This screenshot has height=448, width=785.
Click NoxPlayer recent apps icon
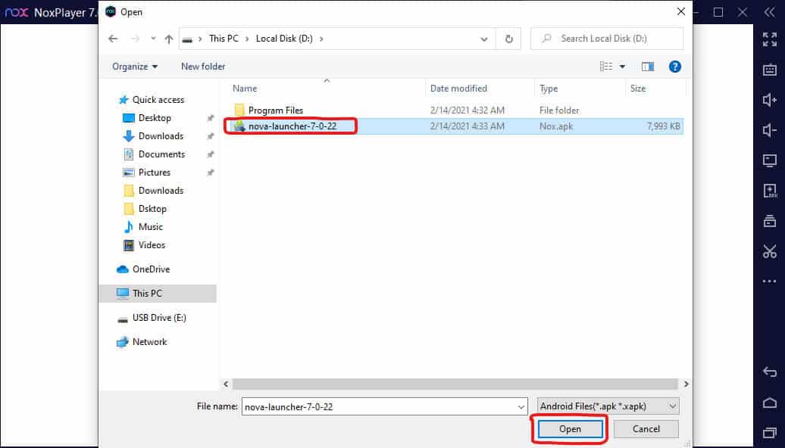point(770,433)
